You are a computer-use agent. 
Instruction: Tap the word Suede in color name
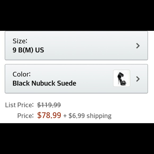[67, 83]
